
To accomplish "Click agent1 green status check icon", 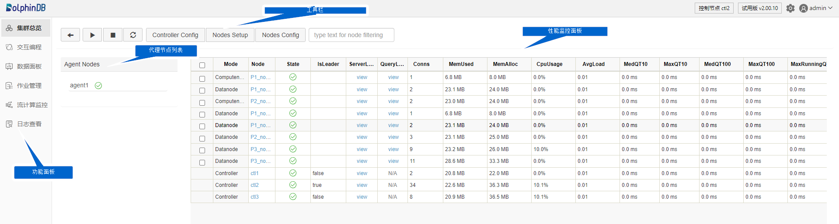I will coord(98,86).
